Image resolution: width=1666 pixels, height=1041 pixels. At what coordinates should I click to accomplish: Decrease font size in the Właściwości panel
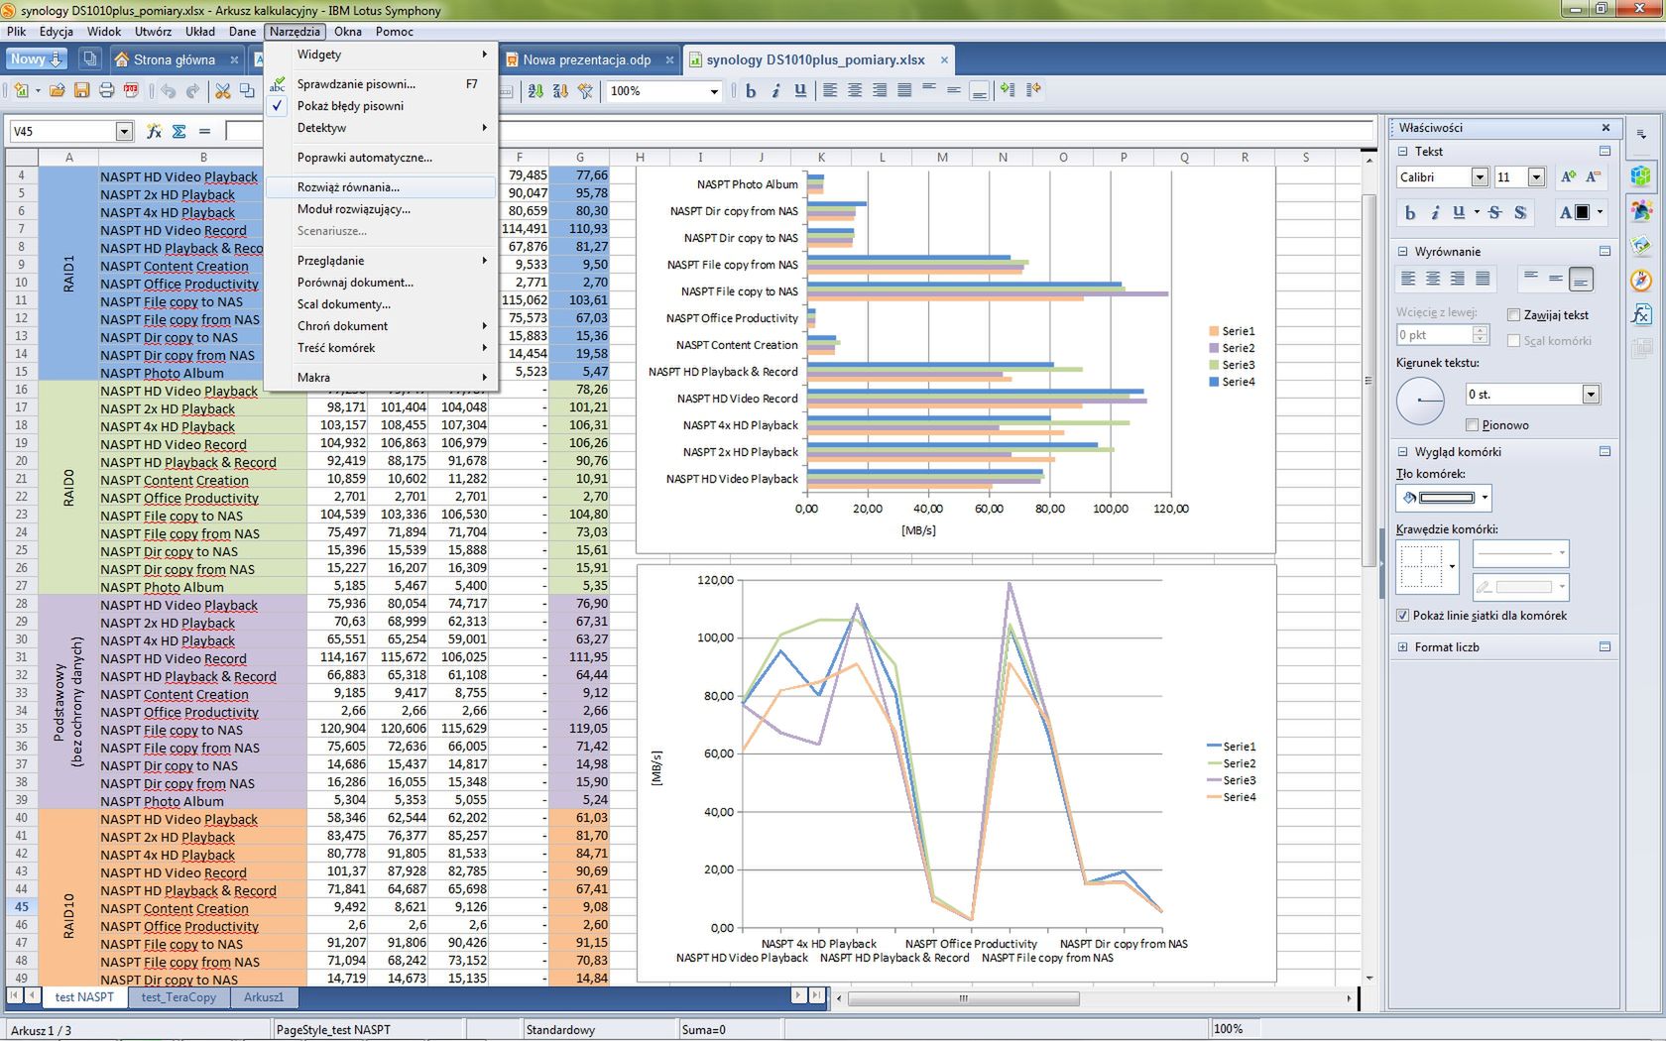pos(1593,177)
